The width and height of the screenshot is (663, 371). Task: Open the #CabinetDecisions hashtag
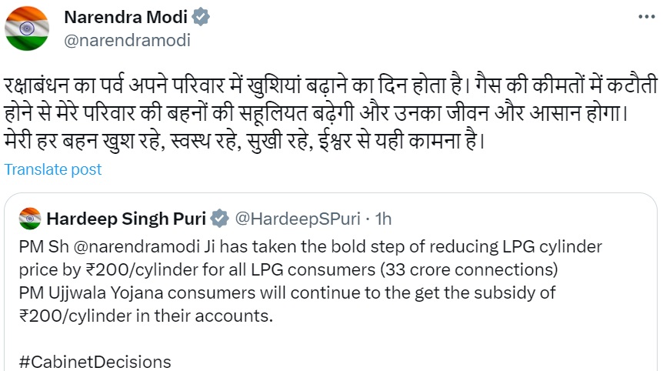click(95, 361)
